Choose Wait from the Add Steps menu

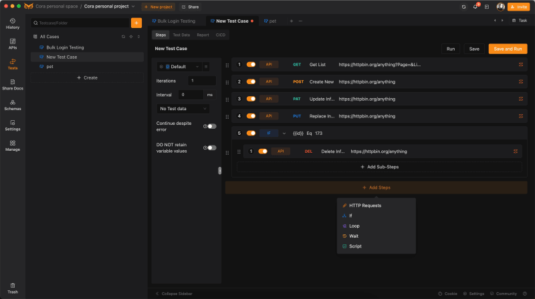point(377,236)
